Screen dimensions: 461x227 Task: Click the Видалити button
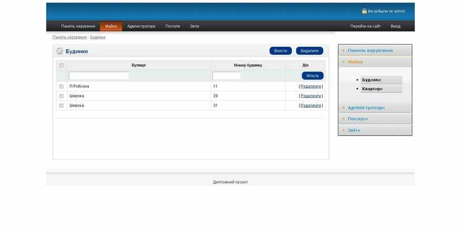pos(309,51)
